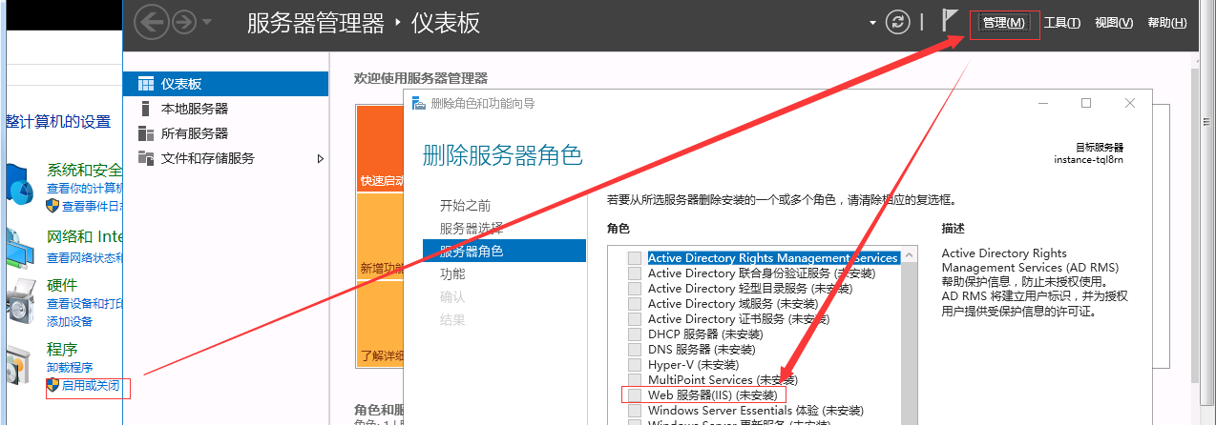Screen dimensions: 1216x425
Task: Click the back navigation arrow in Server Manager
Action: [153, 22]
